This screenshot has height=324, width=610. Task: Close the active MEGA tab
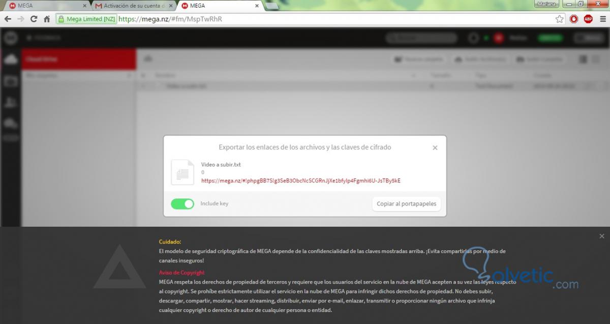257,6
